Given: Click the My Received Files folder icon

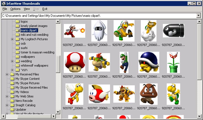Looking at the screenshot, I should coord(12,74).
